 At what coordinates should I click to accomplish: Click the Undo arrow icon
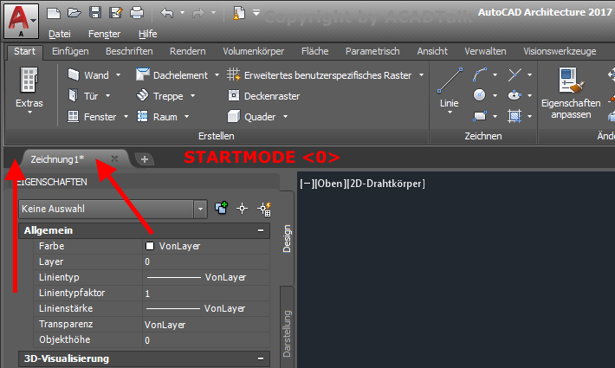(167, 13)
